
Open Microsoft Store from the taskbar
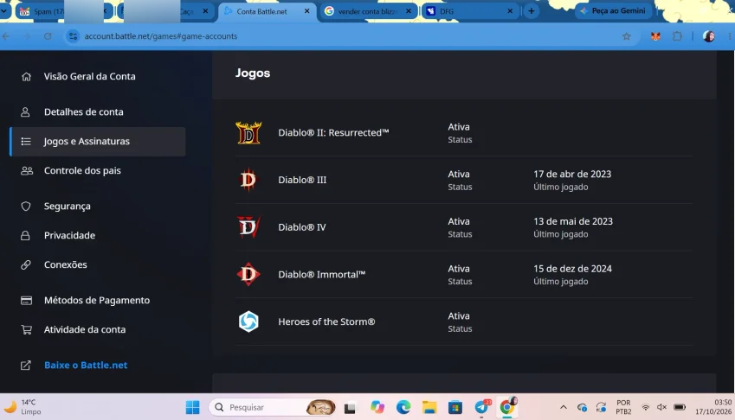[x=455, y=407]
